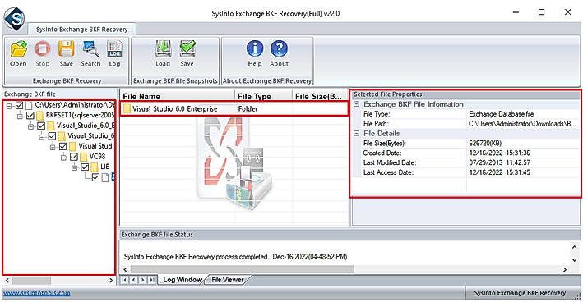Image resolution: width=583 pixels, height=302 pixels.
Task: Toggle checkbox for BKFSET1(sqlserver2005 node
Action: click(x=30, y=116)
